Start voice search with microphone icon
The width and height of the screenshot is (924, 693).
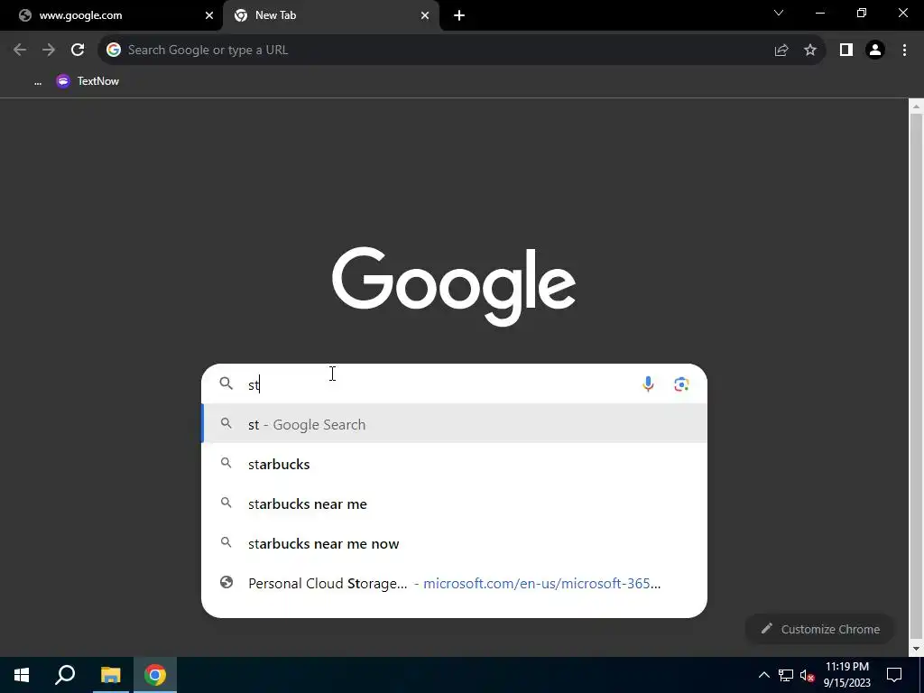[x=648, y=384]
